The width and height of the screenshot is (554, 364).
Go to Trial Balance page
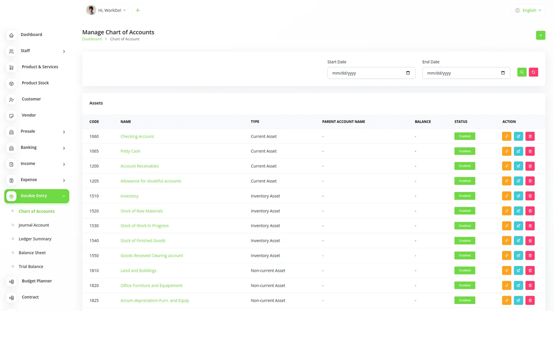[x=31, y=266]
